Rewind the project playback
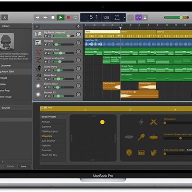The image size is (192, 192). (x=37, y=17)
